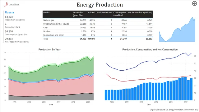Click the back arrow icon
This screenshot has width=199, height=112.
click(194, 3)
